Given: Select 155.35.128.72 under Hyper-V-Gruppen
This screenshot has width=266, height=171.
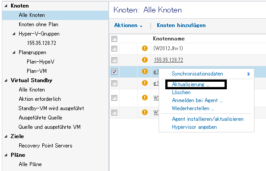Looking at the screenshot, I should (x=41, y=43).
